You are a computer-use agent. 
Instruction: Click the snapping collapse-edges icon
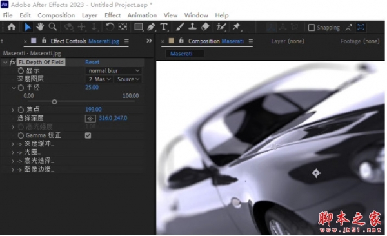click(x=348, y=27)
